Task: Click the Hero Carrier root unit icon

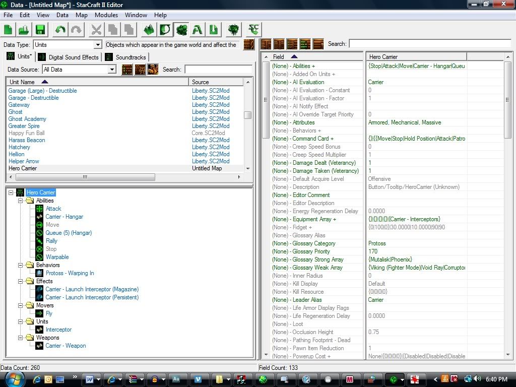Action: pyautogui.click(x=20, y=192)
